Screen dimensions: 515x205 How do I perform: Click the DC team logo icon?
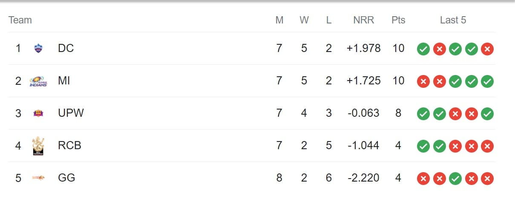pos(39,49)
